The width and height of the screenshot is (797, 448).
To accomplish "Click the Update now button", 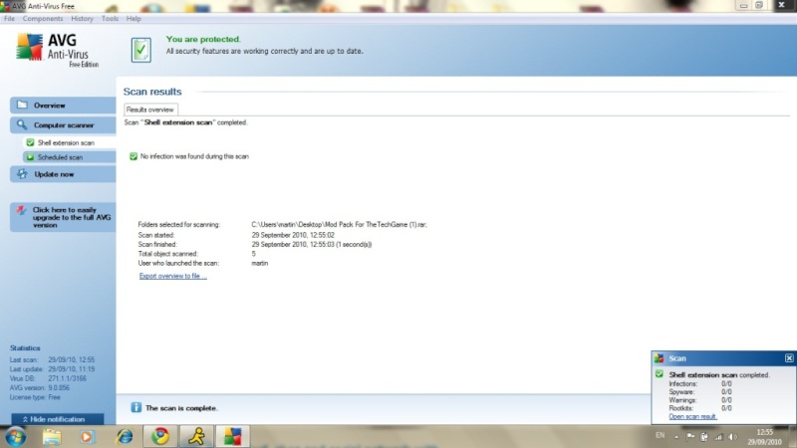I will [x=63, y=174].
